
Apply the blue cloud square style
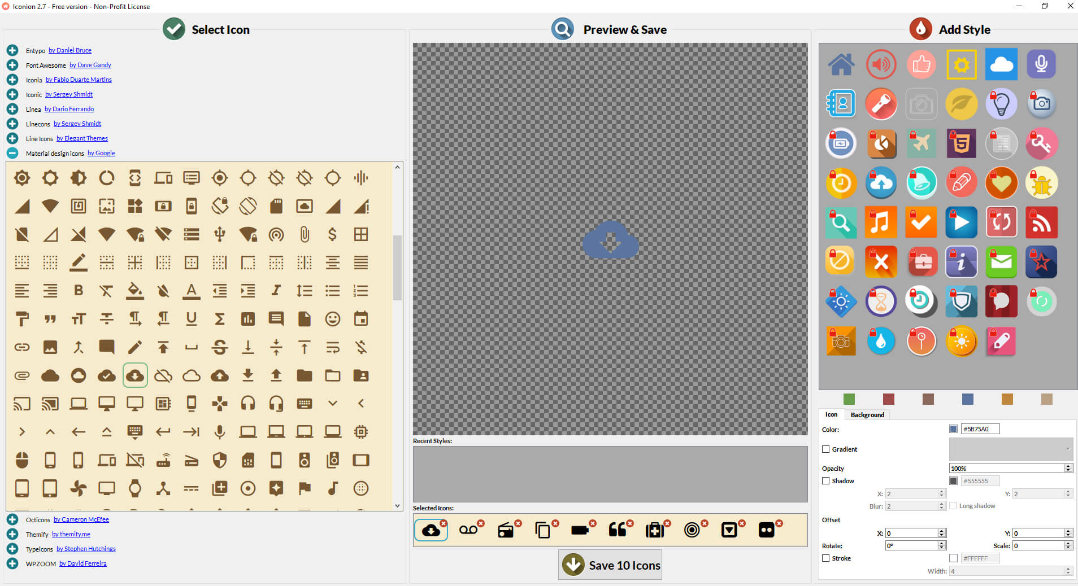(1001, 64)
